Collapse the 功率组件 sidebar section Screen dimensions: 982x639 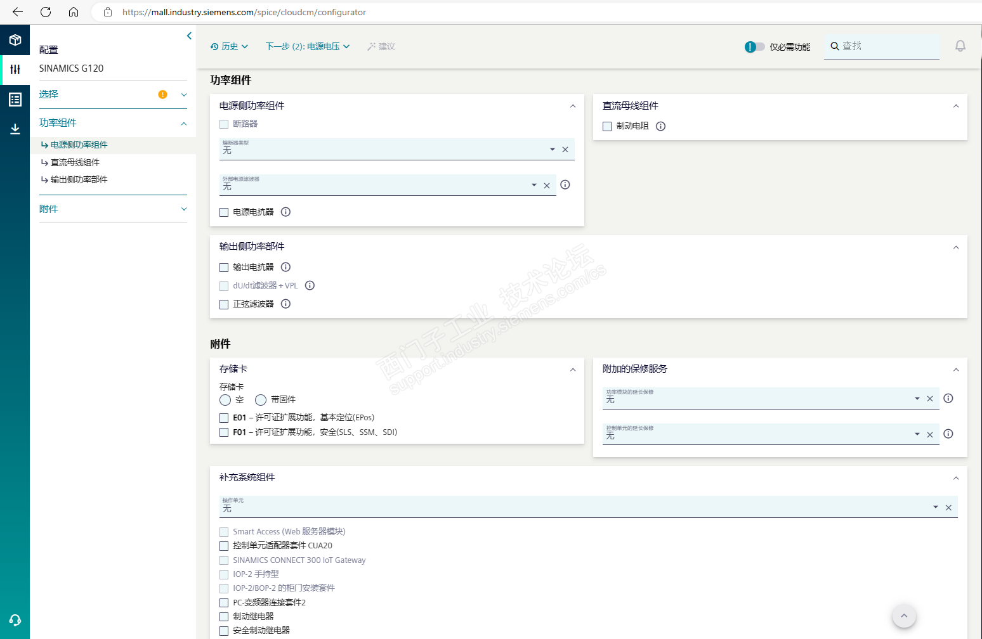[184, 124]
